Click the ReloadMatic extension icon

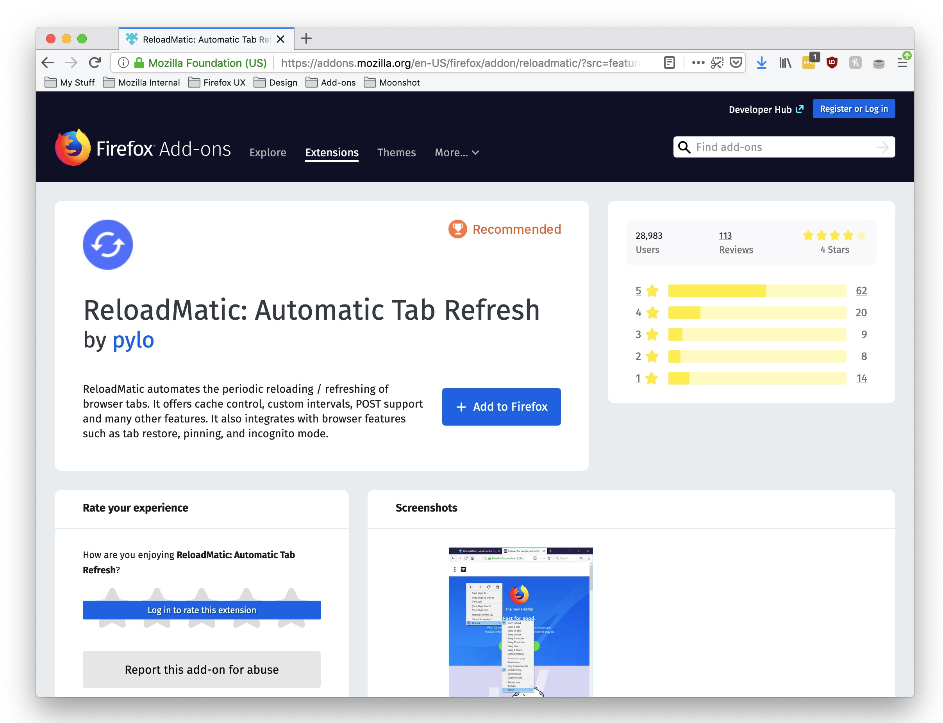coord(107,244)
